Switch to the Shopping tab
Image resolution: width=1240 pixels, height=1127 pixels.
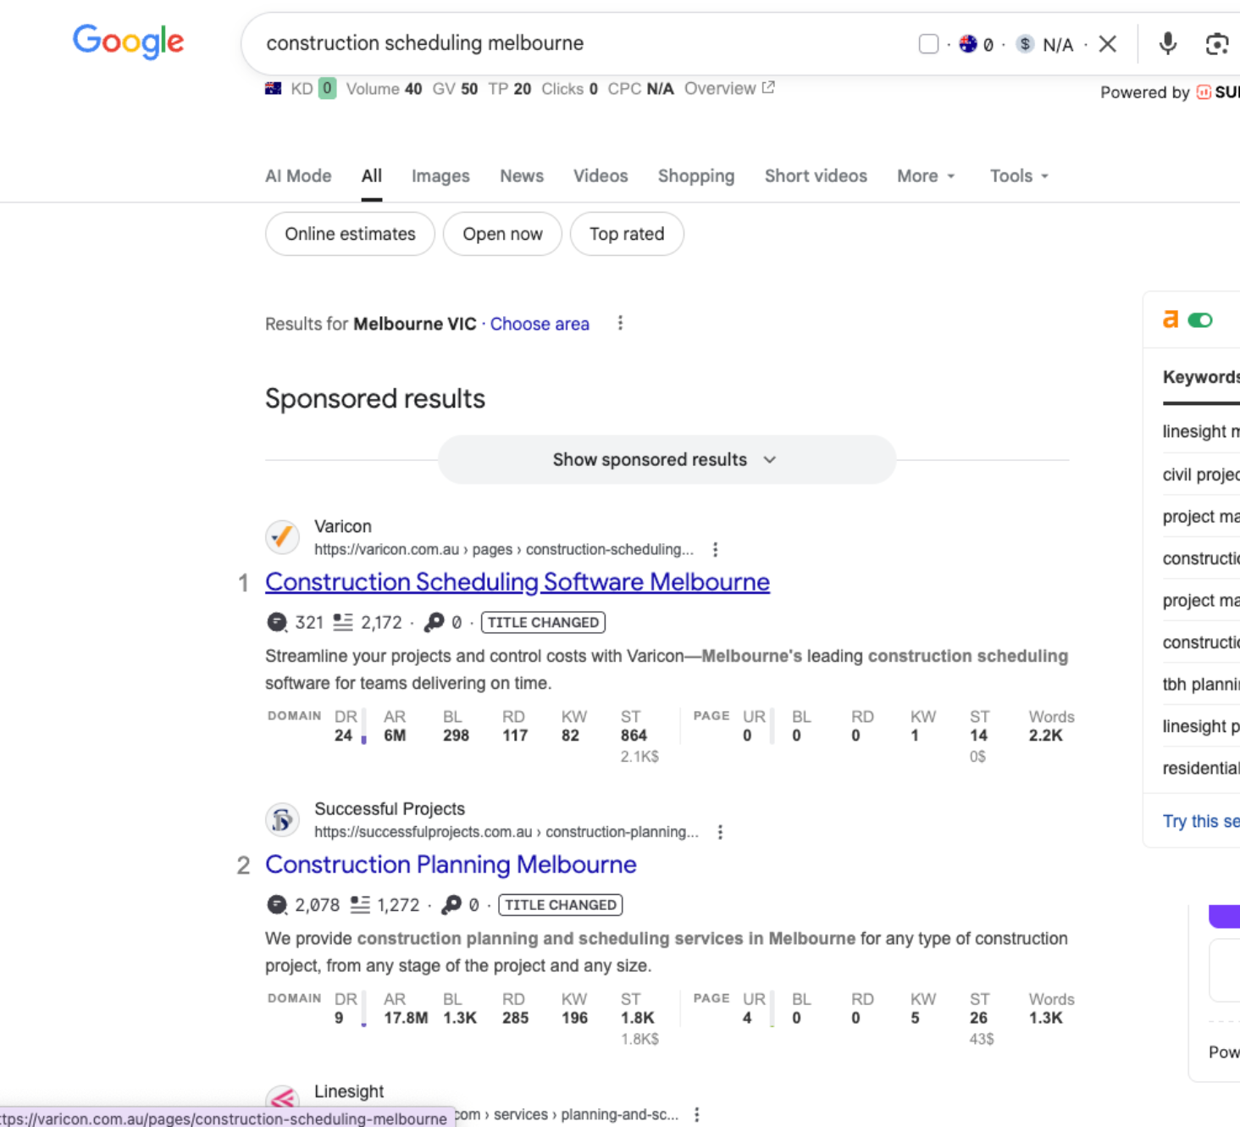click(x=695, y=175)
